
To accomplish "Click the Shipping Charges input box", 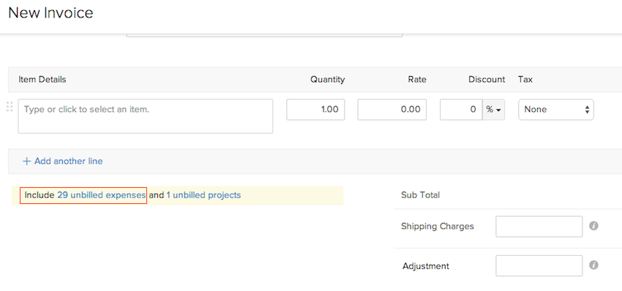I will pyautogui.click(x=539, y=227).
